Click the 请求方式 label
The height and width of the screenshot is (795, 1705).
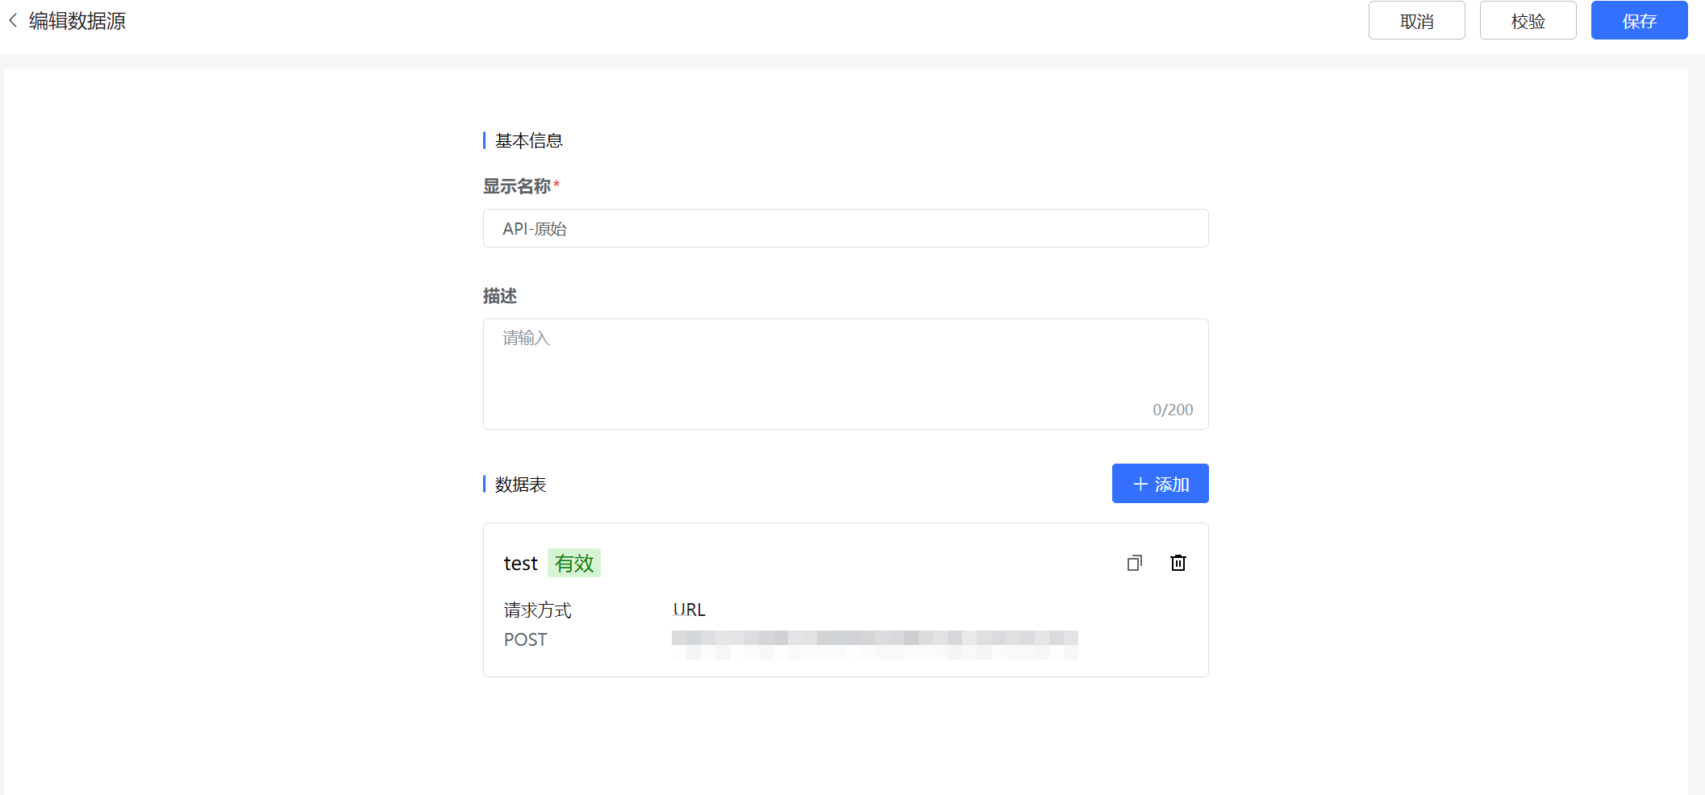(537, 610)
